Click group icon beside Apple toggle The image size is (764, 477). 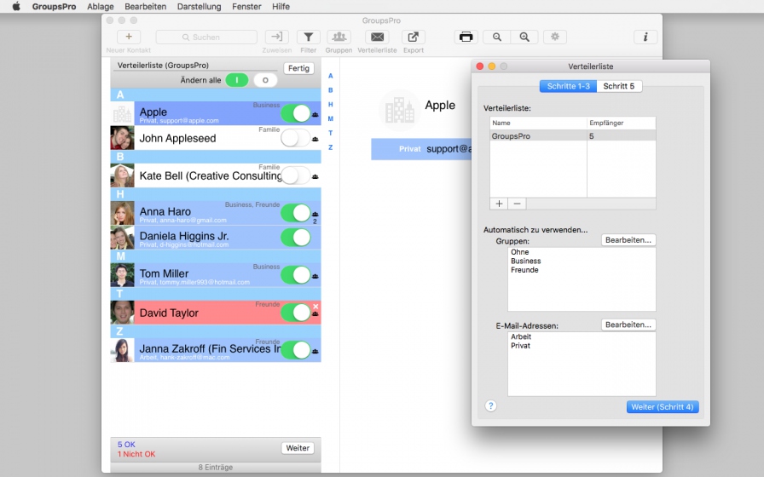coord(315,115)
